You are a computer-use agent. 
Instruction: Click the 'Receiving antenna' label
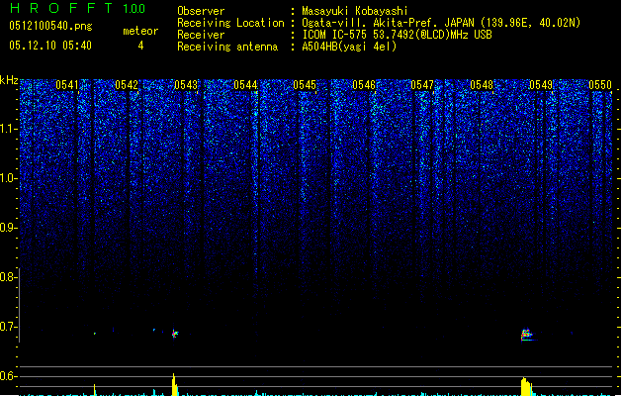tap(227, 47)
